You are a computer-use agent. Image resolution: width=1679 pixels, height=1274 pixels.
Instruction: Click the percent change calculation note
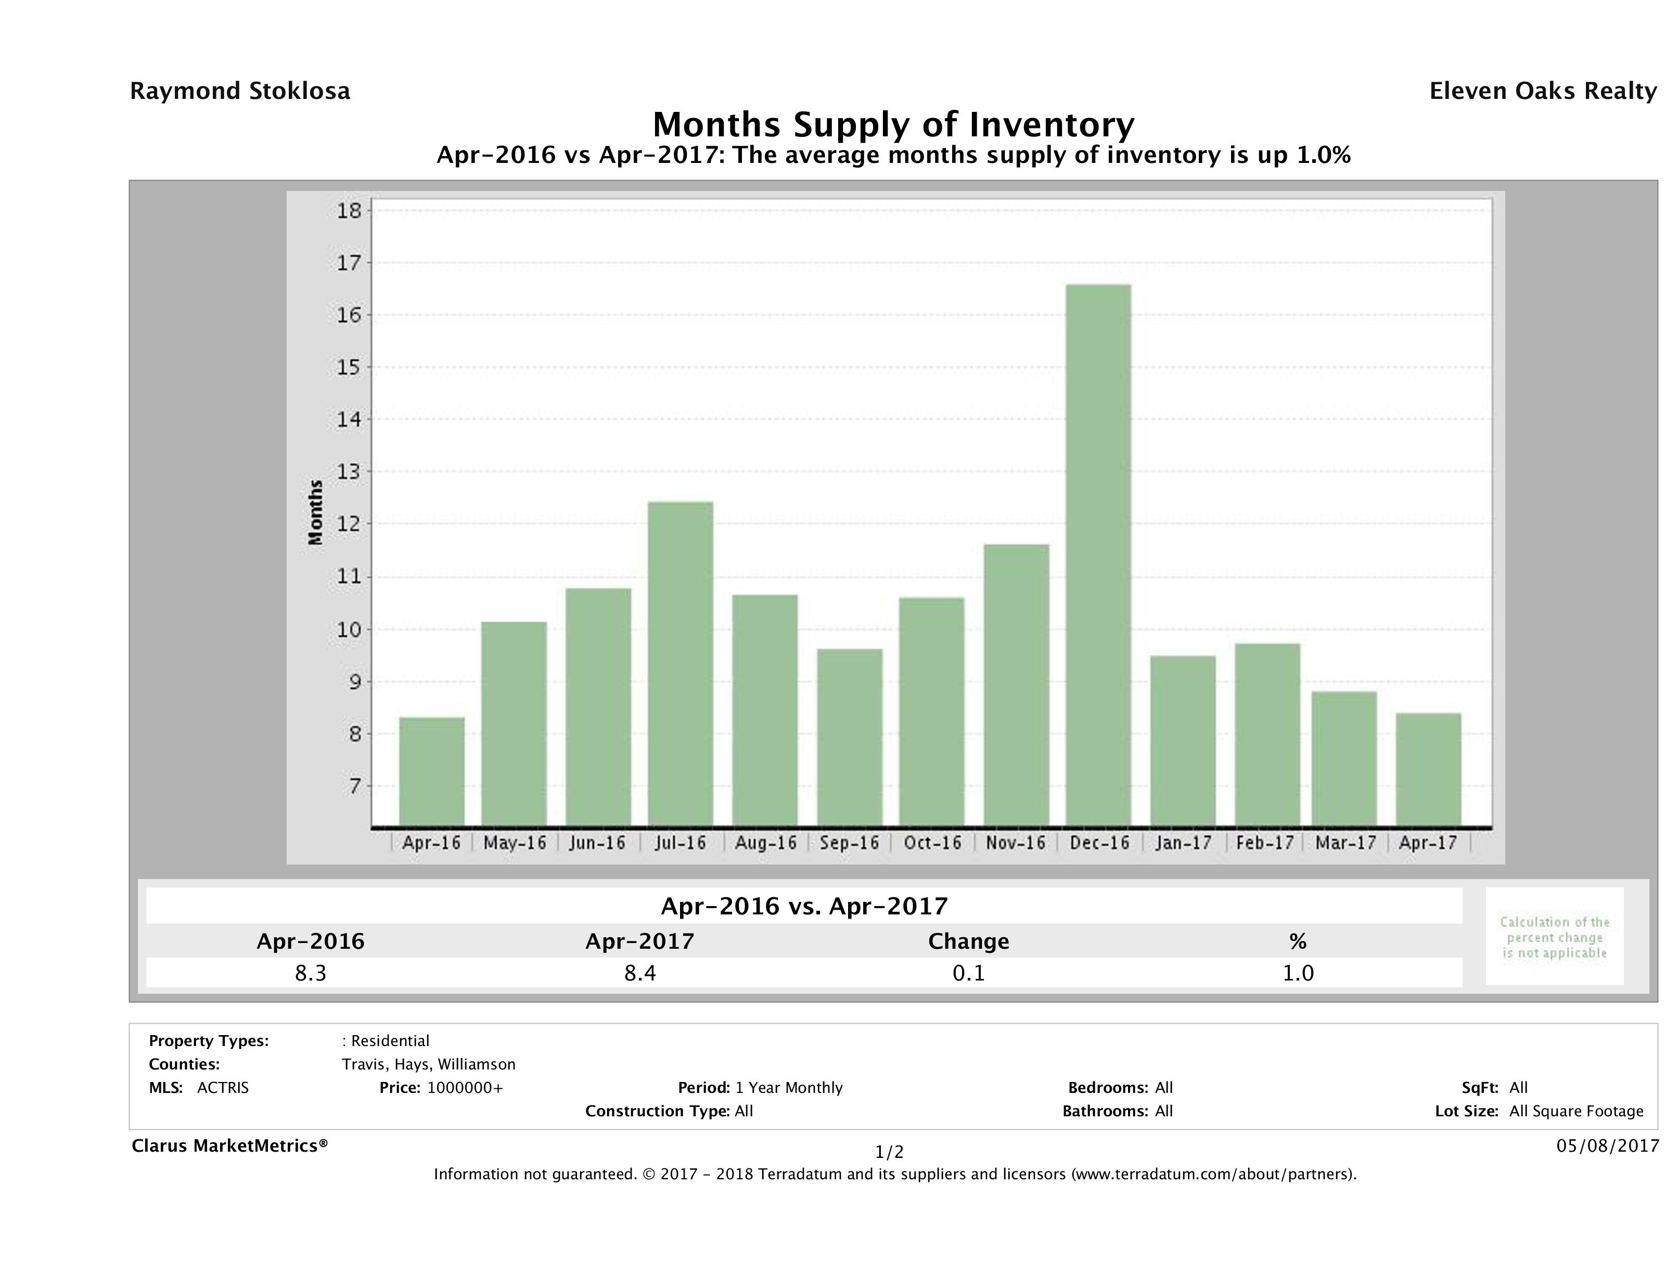1554,937
